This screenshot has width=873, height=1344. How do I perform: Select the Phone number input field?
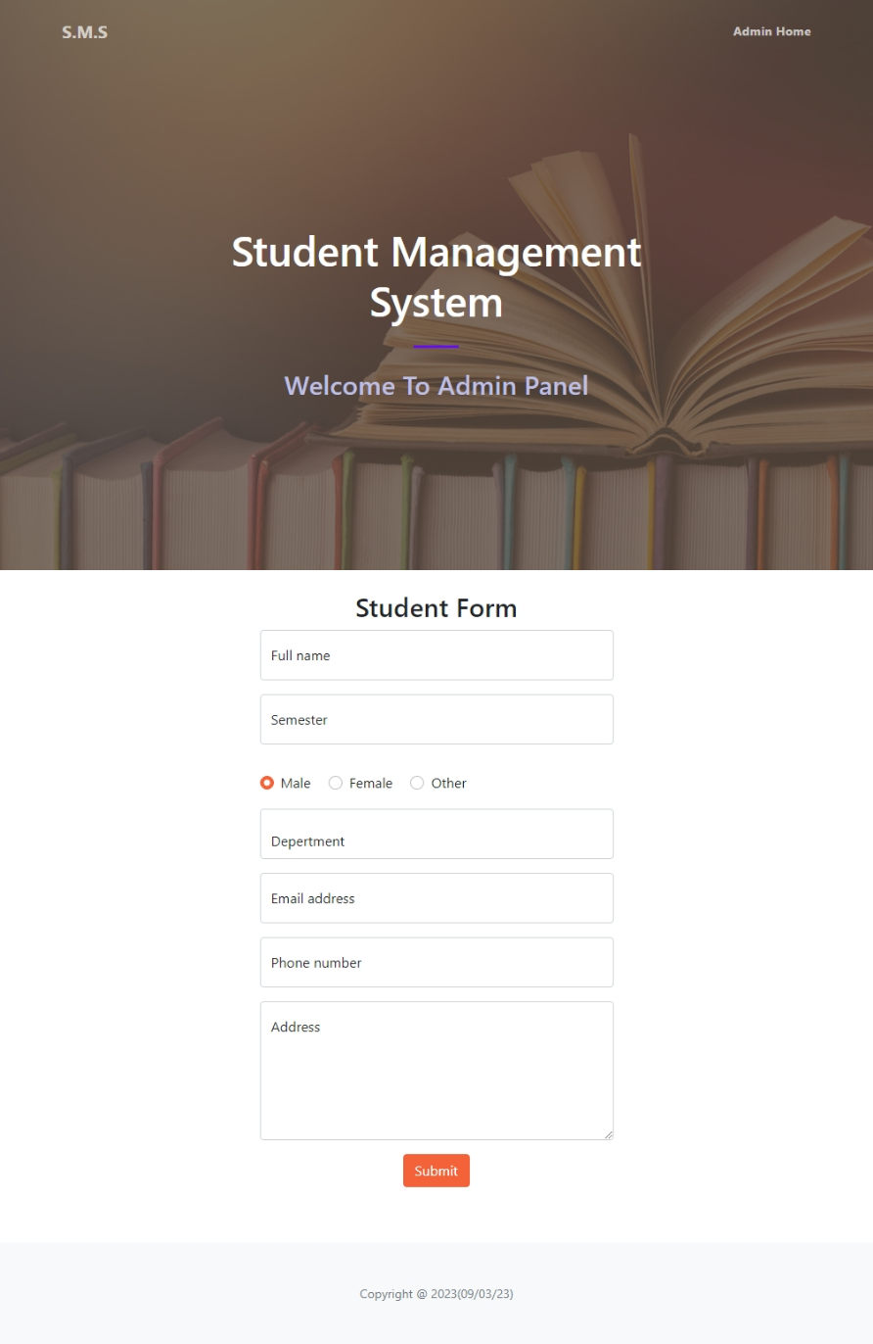pyautogui.click(x=436, y=962)
